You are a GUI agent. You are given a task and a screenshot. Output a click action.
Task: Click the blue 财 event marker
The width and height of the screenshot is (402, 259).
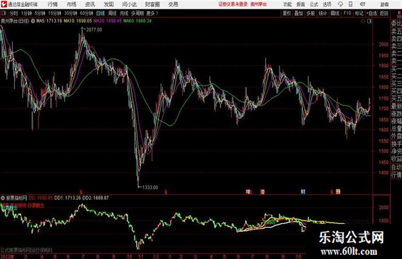click(303, 191)
